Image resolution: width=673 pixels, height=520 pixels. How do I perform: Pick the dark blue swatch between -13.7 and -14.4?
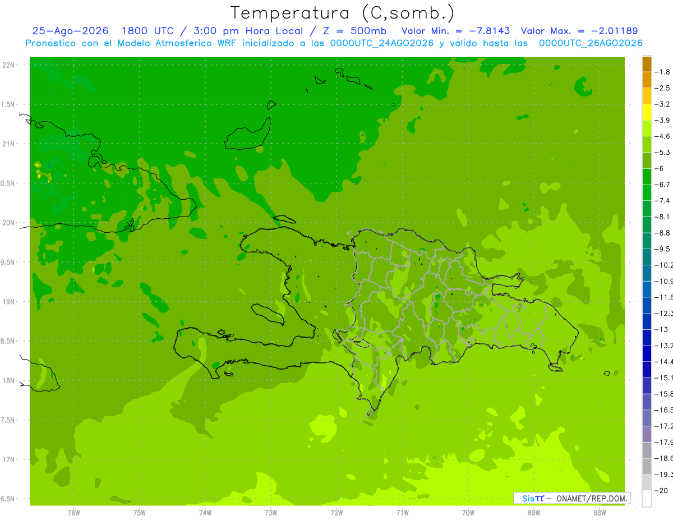pos(647,354)
